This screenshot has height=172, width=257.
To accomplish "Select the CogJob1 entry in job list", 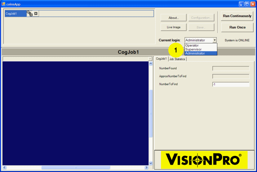I will pos(15,14).
